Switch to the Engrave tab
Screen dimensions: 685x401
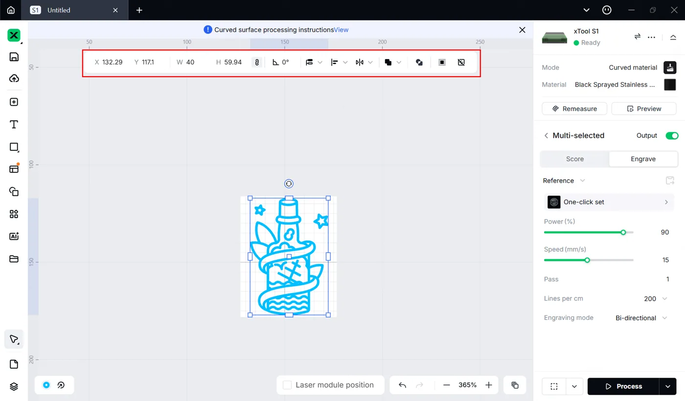[643, 159]
